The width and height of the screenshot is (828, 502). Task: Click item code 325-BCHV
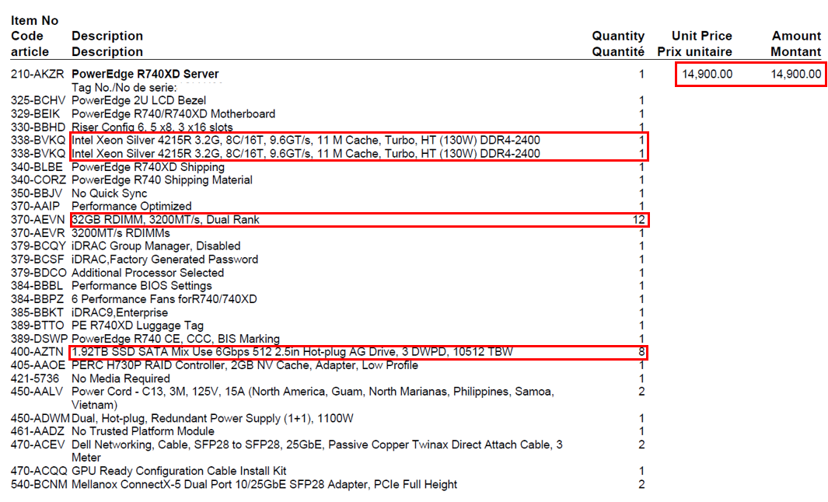pos(38,100)
